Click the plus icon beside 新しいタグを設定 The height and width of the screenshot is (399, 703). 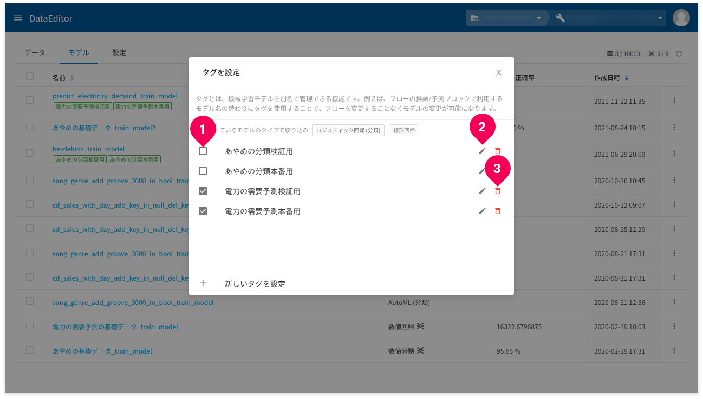click(x=203, y=283)
